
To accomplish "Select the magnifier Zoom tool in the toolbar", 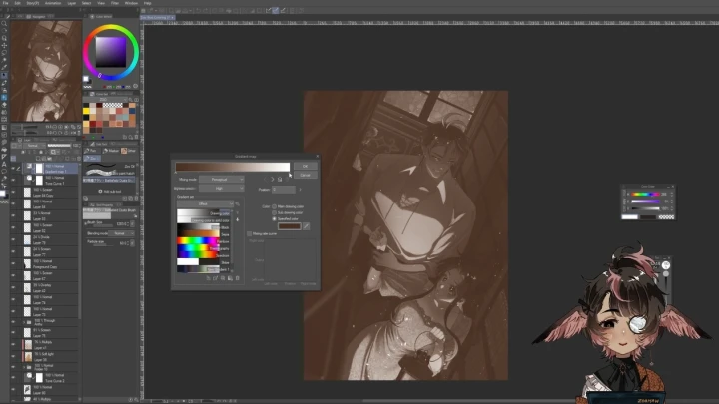I will [x=4, y=25].
